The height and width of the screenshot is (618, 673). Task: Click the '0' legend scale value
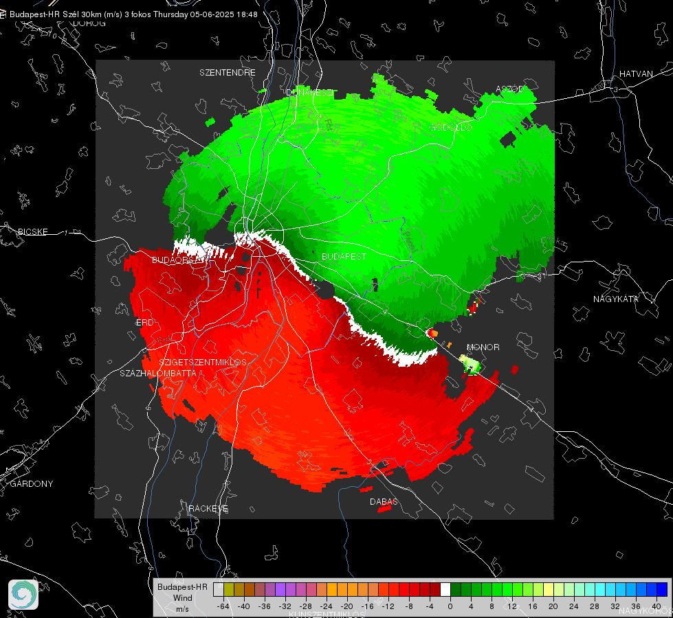[x=450, y=606]
